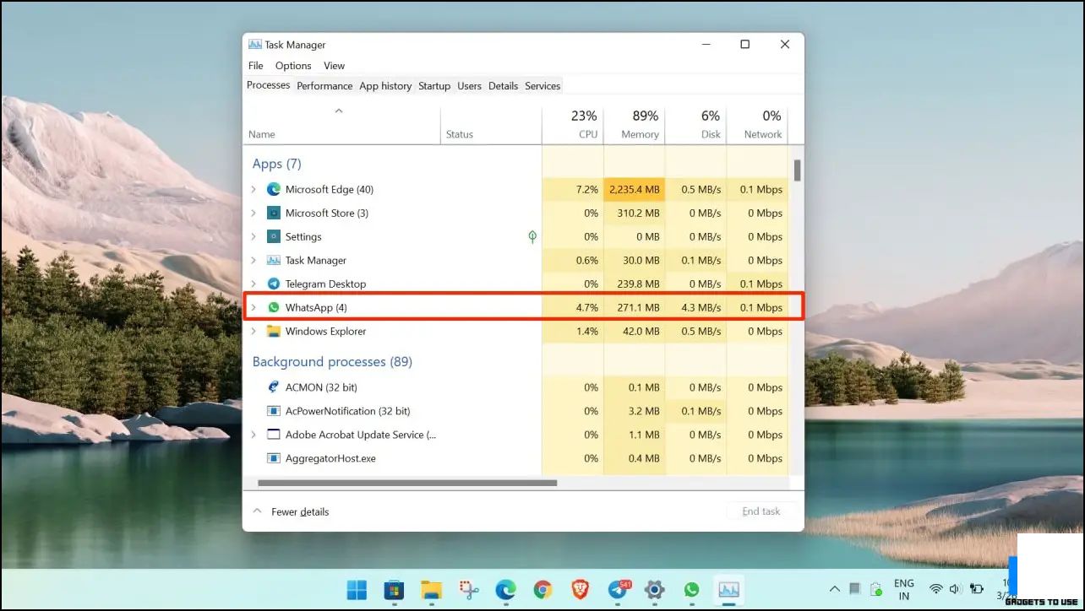Click the Task Manager title bar icon
The height and width of the screenshot is (611, 1085).
click(254, 45)
